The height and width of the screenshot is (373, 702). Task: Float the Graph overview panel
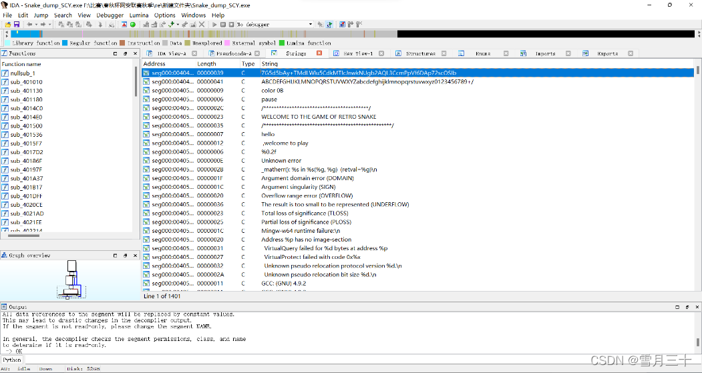[125, 256]
